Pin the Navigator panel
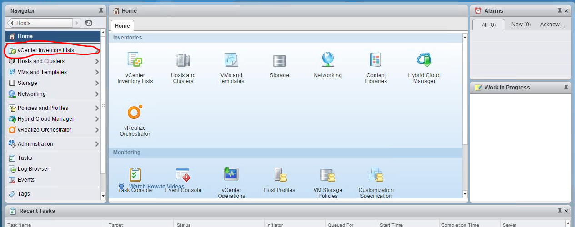Screen dimensions: 575x227 [101, 10]
